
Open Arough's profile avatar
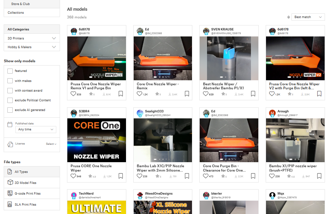(272, 113)
